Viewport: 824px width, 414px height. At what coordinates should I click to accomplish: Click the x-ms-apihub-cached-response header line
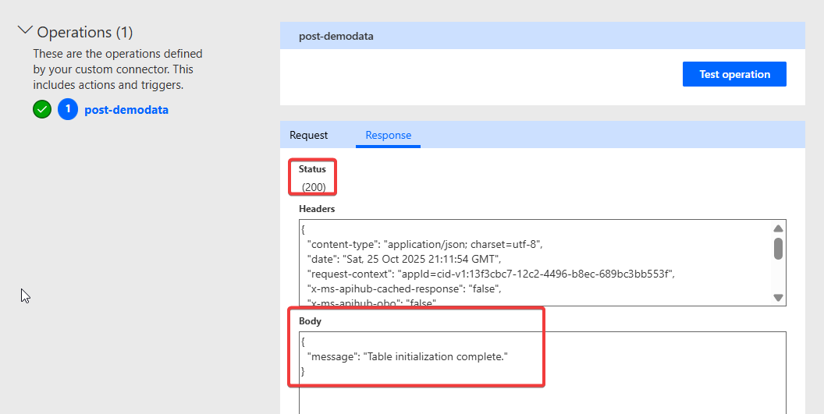[x=403, y=288]
